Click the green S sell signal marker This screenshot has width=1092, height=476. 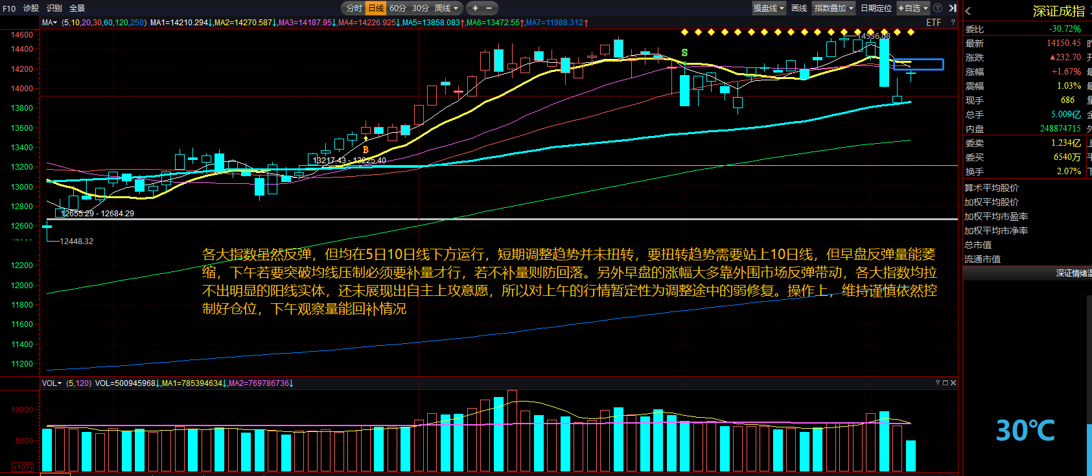coord(684,53)
